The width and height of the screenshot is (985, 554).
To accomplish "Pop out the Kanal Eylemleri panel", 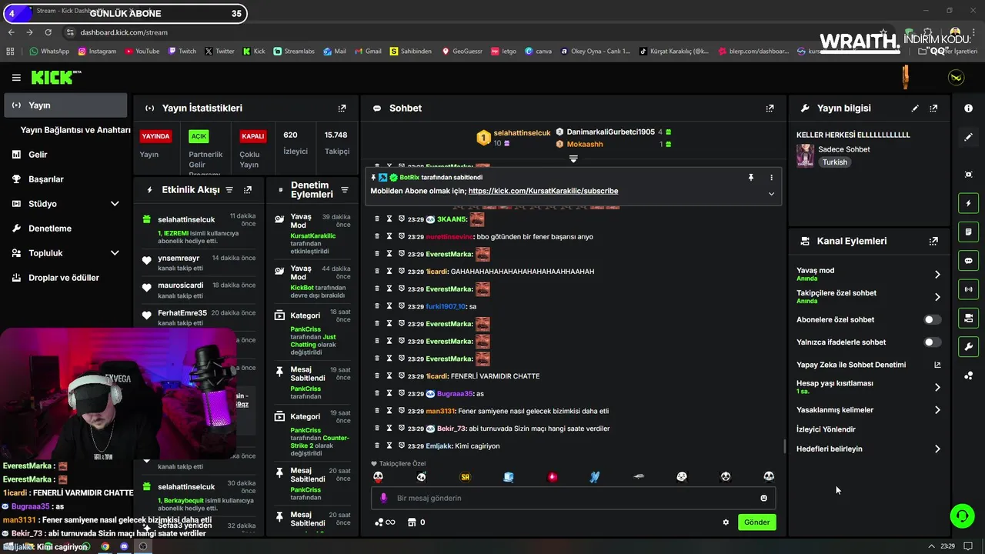I will click(933, 241).
